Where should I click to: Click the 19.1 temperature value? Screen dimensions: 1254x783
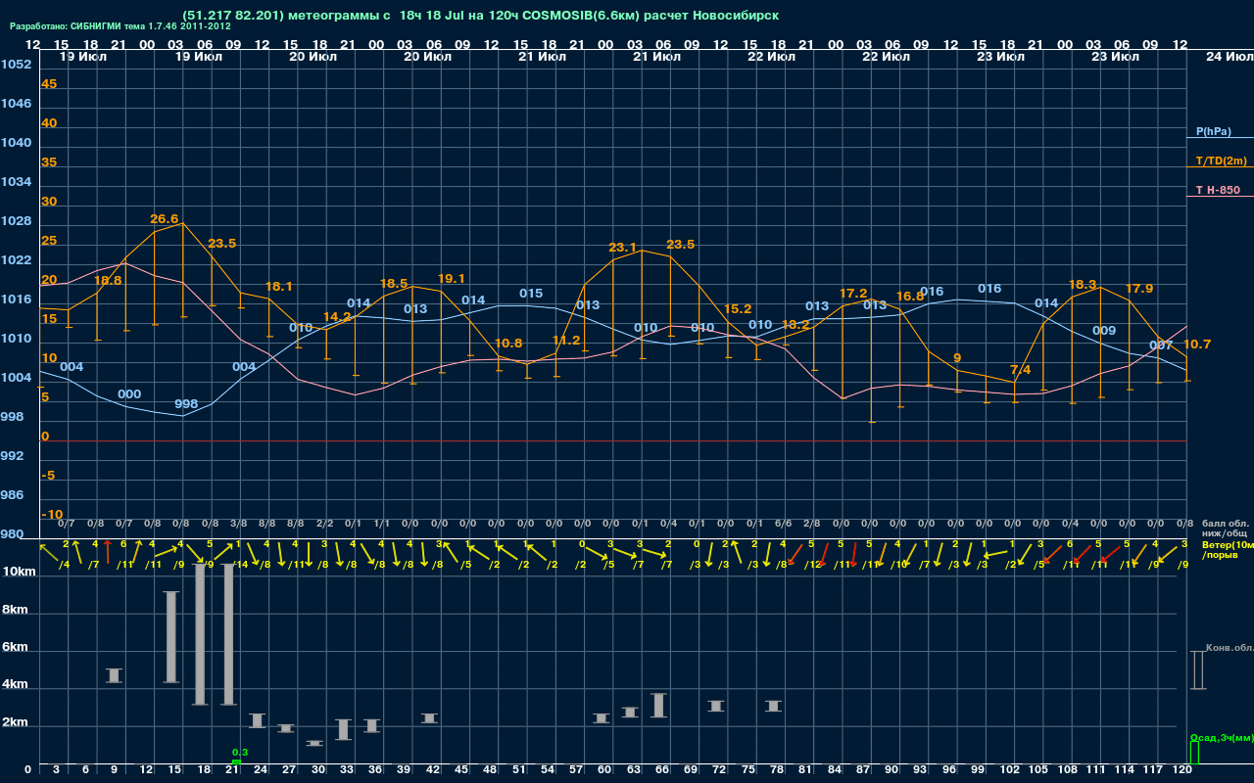point(451,279)
